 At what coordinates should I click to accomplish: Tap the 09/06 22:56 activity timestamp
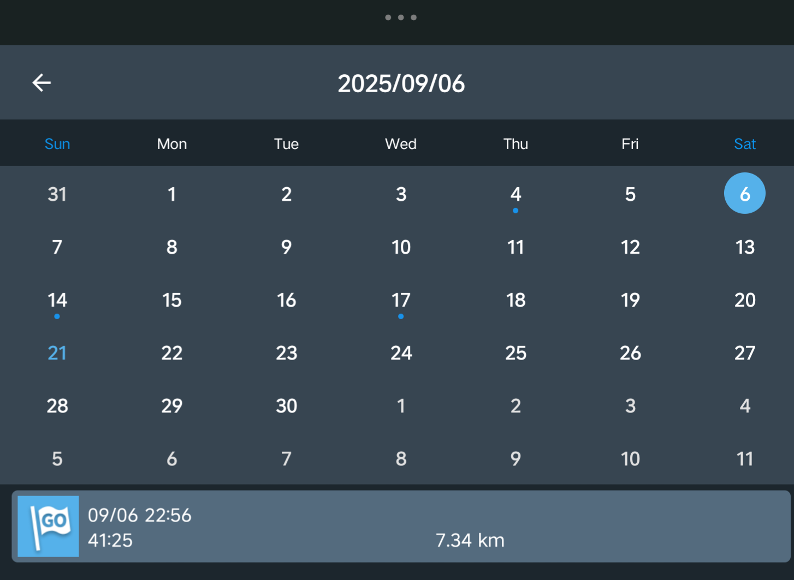pos(140,515)
